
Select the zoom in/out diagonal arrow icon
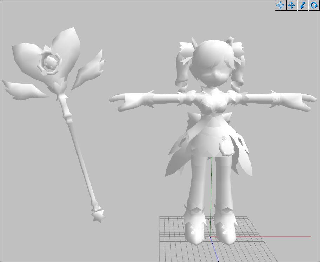[302, 5]
